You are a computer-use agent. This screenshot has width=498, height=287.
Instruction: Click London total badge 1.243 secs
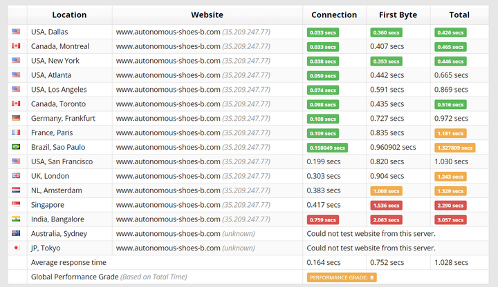click(x=450, y=177)
